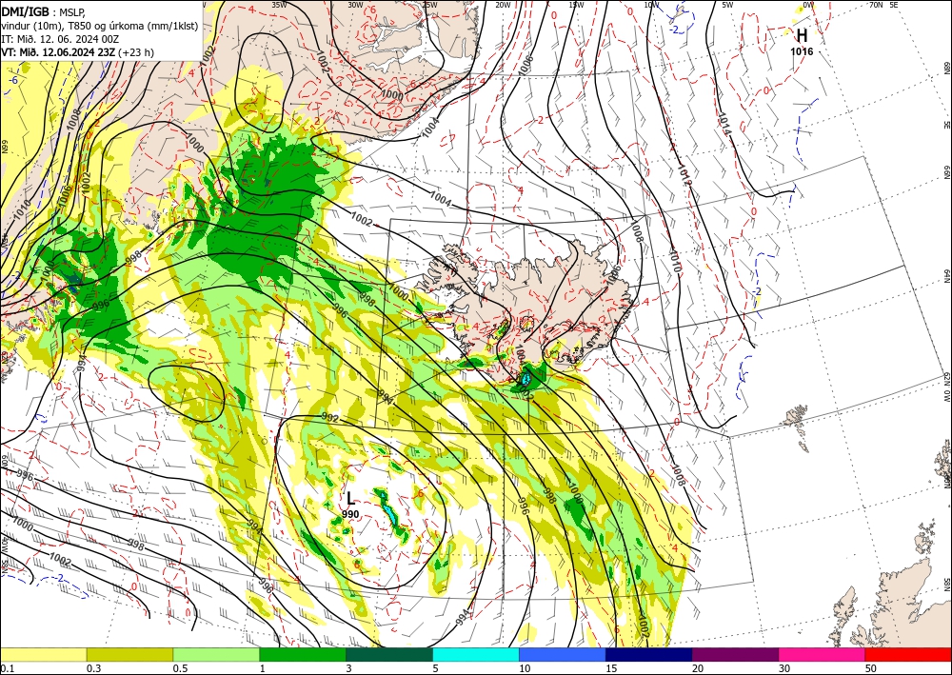Click the purple 20–30 legend color band

click(735, 654)
